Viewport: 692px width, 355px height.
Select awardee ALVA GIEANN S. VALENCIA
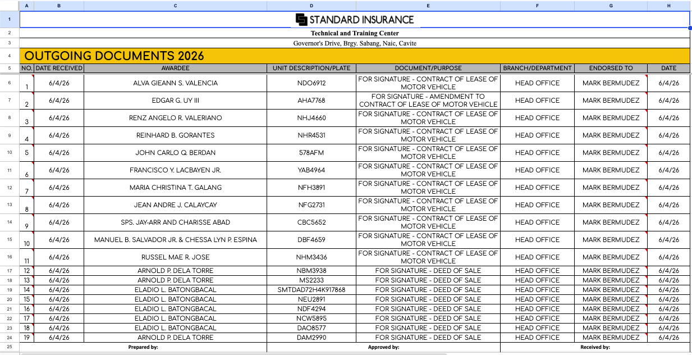click(175, 83)
